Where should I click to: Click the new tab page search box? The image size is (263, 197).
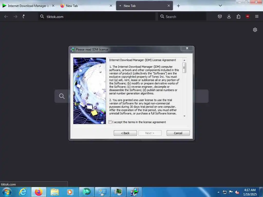click(131, 96)
